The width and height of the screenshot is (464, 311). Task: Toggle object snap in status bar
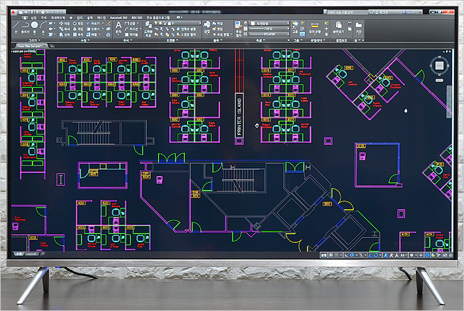(375, 254)
